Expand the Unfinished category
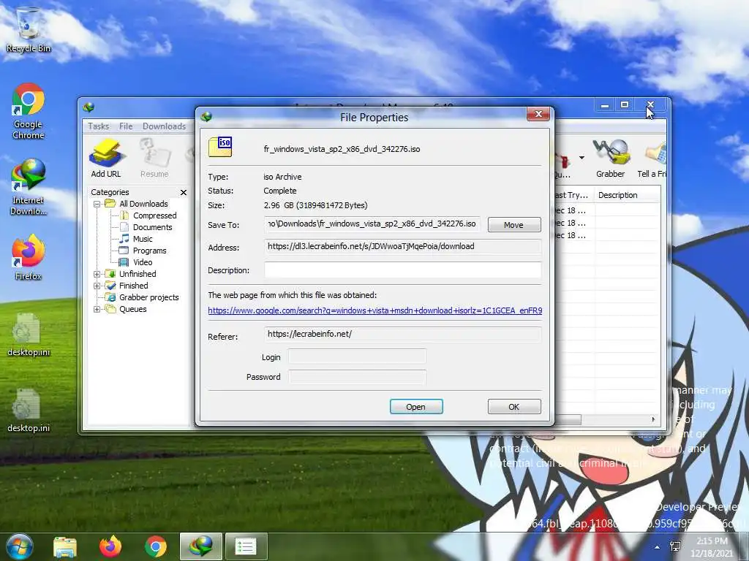The width and height of the screenshot is (749, 561). coord(97,274)
